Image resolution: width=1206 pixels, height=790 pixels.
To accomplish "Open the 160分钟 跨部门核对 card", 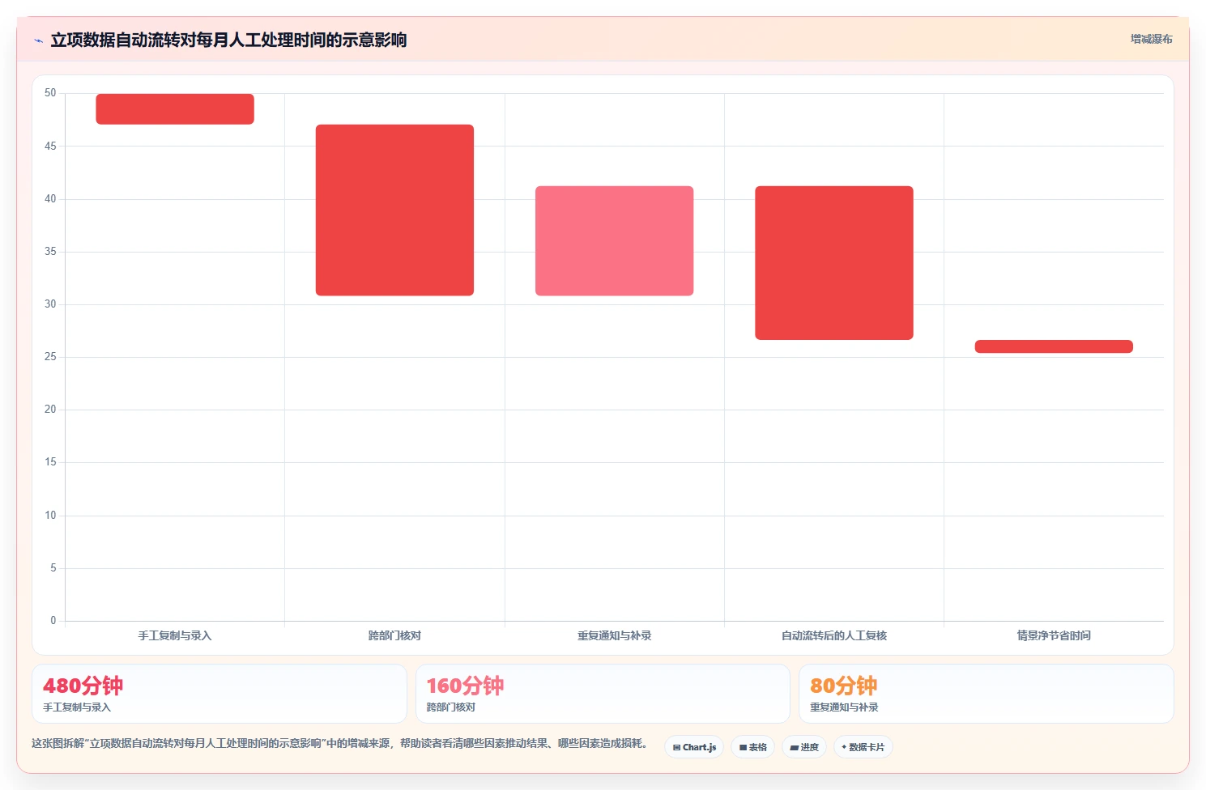I will pyautogui.click(x=603, y=694).
